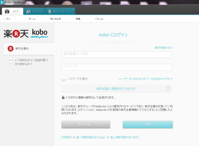Select the 楽天会員ID login method
This screenshot has height=146, width=199.
(x=29, y=49)
